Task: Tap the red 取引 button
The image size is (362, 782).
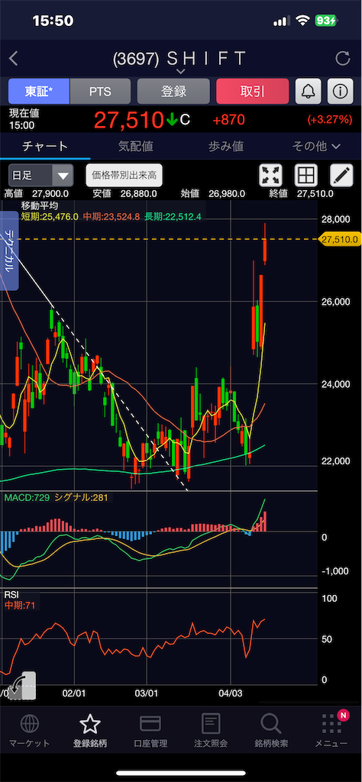Action: (252, 92)
